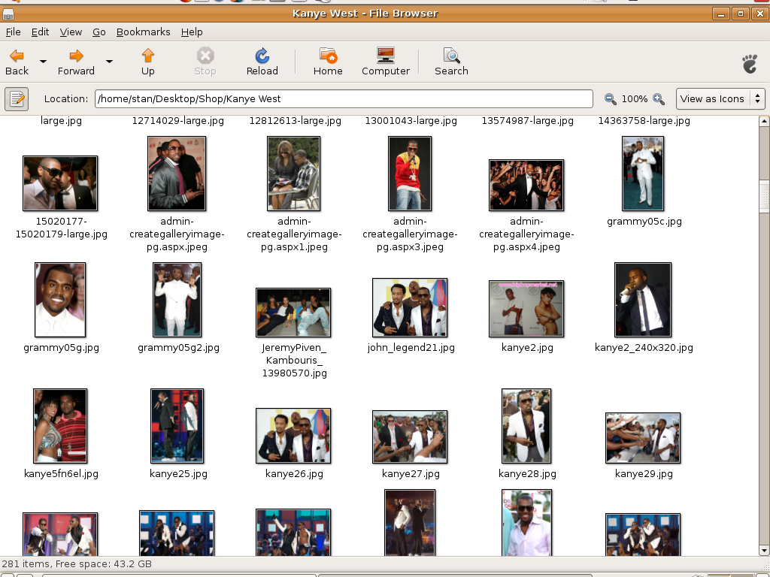Click the Forward navigation arrow icon

click(76, 56)
